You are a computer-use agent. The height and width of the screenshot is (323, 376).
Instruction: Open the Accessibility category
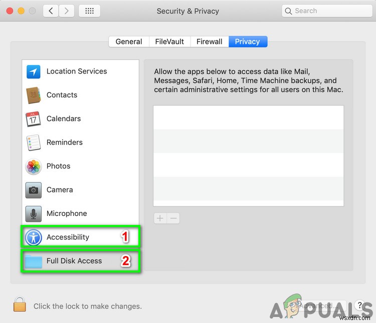tap(80, 237)
